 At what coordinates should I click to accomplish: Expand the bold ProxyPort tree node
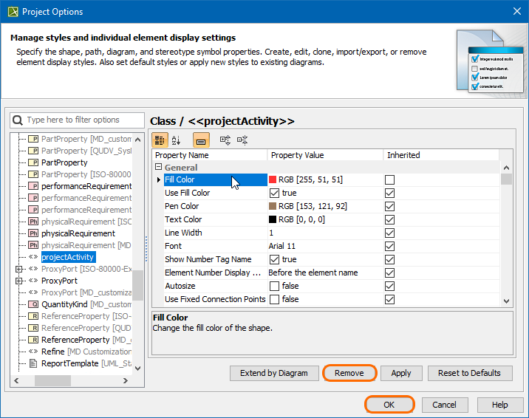tap(19, 281)
